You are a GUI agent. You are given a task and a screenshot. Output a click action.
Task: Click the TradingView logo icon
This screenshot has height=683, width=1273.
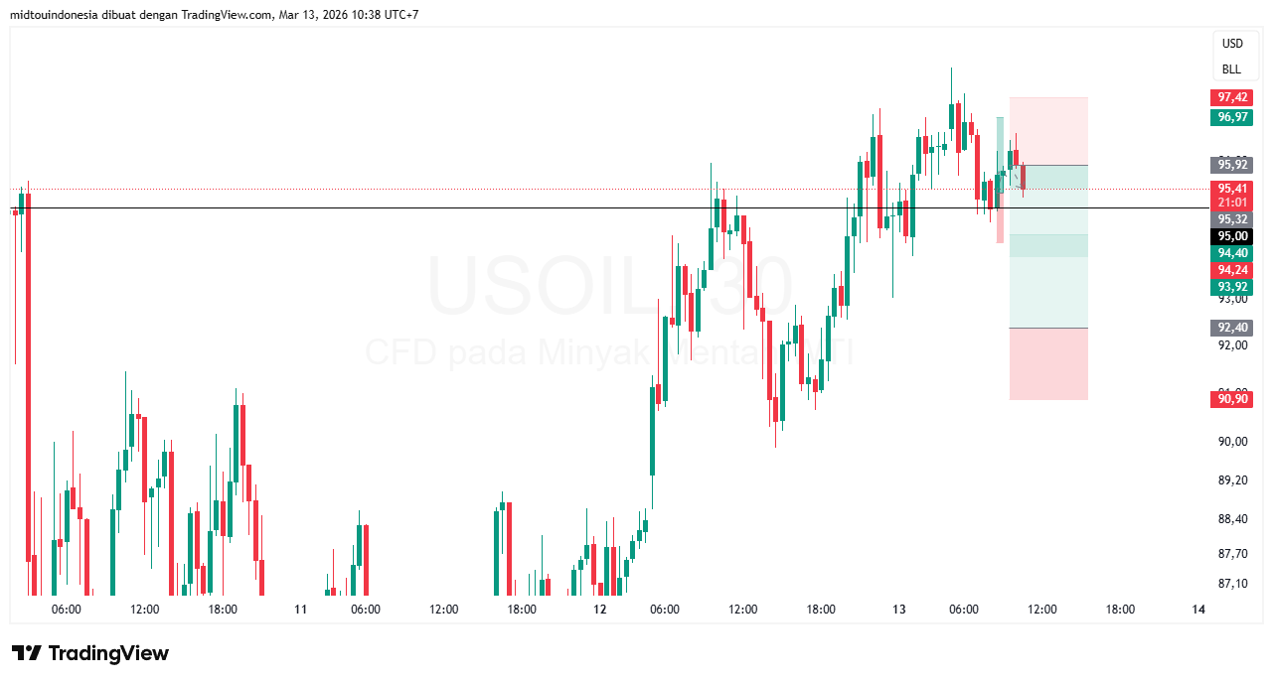(x=27, y=653)
